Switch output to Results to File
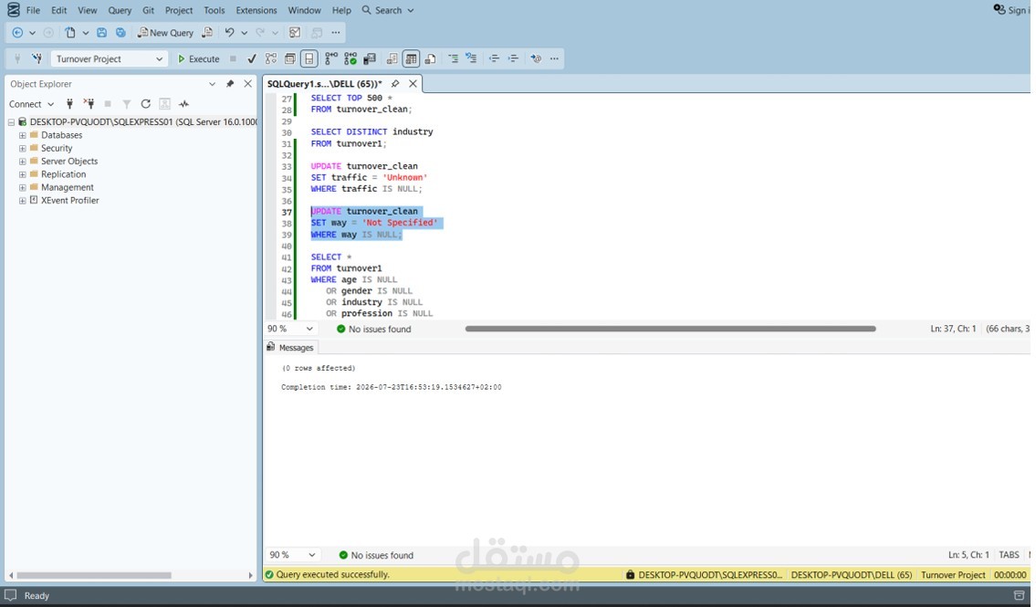 pyautogui.click(x=430, y=58)
